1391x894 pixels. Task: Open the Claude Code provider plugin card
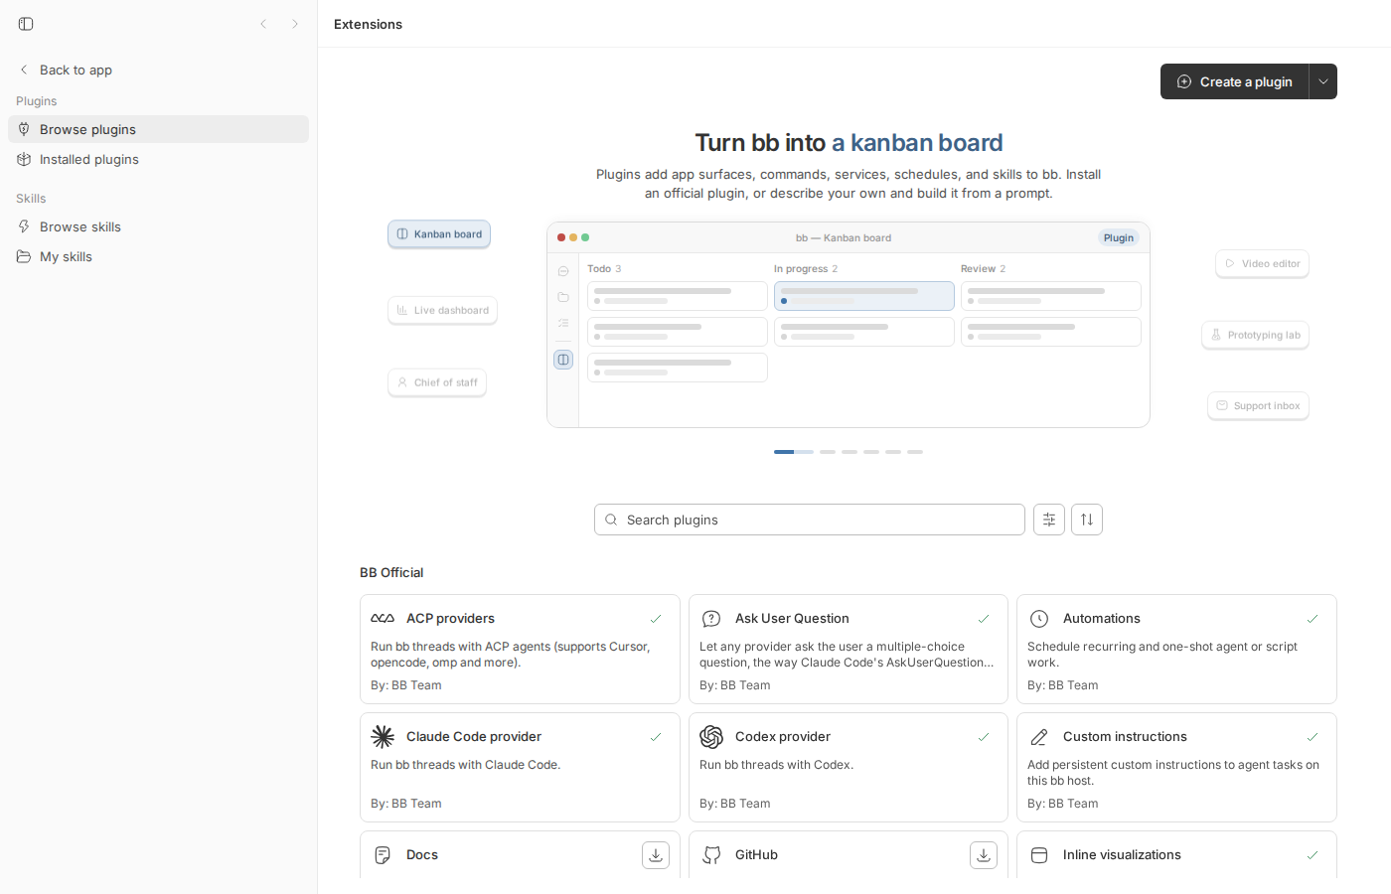(520, 767)
